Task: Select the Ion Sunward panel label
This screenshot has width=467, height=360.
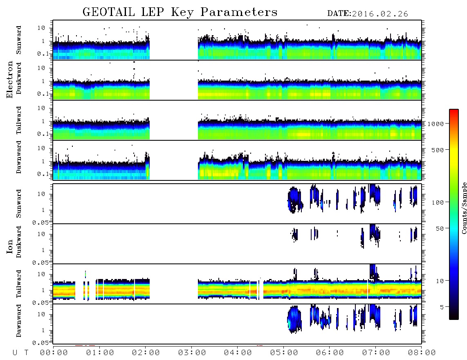Action: pyautogui.click(x=19, y=204)
